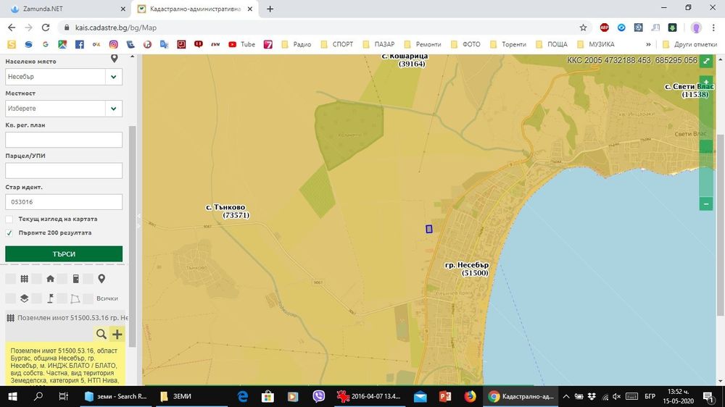The image size is (725, 407).
Task: Click the 'Поземлен имот 51500.53.16' result
Action: [x=72, y=318]
